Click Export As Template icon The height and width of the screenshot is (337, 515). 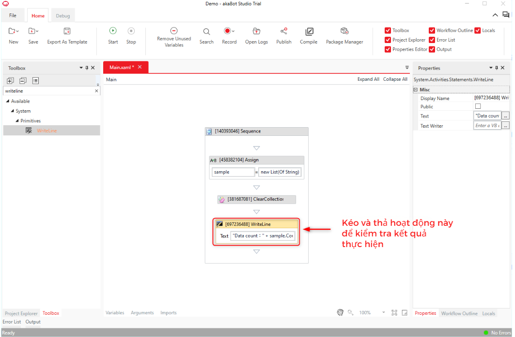click(67, 31)
